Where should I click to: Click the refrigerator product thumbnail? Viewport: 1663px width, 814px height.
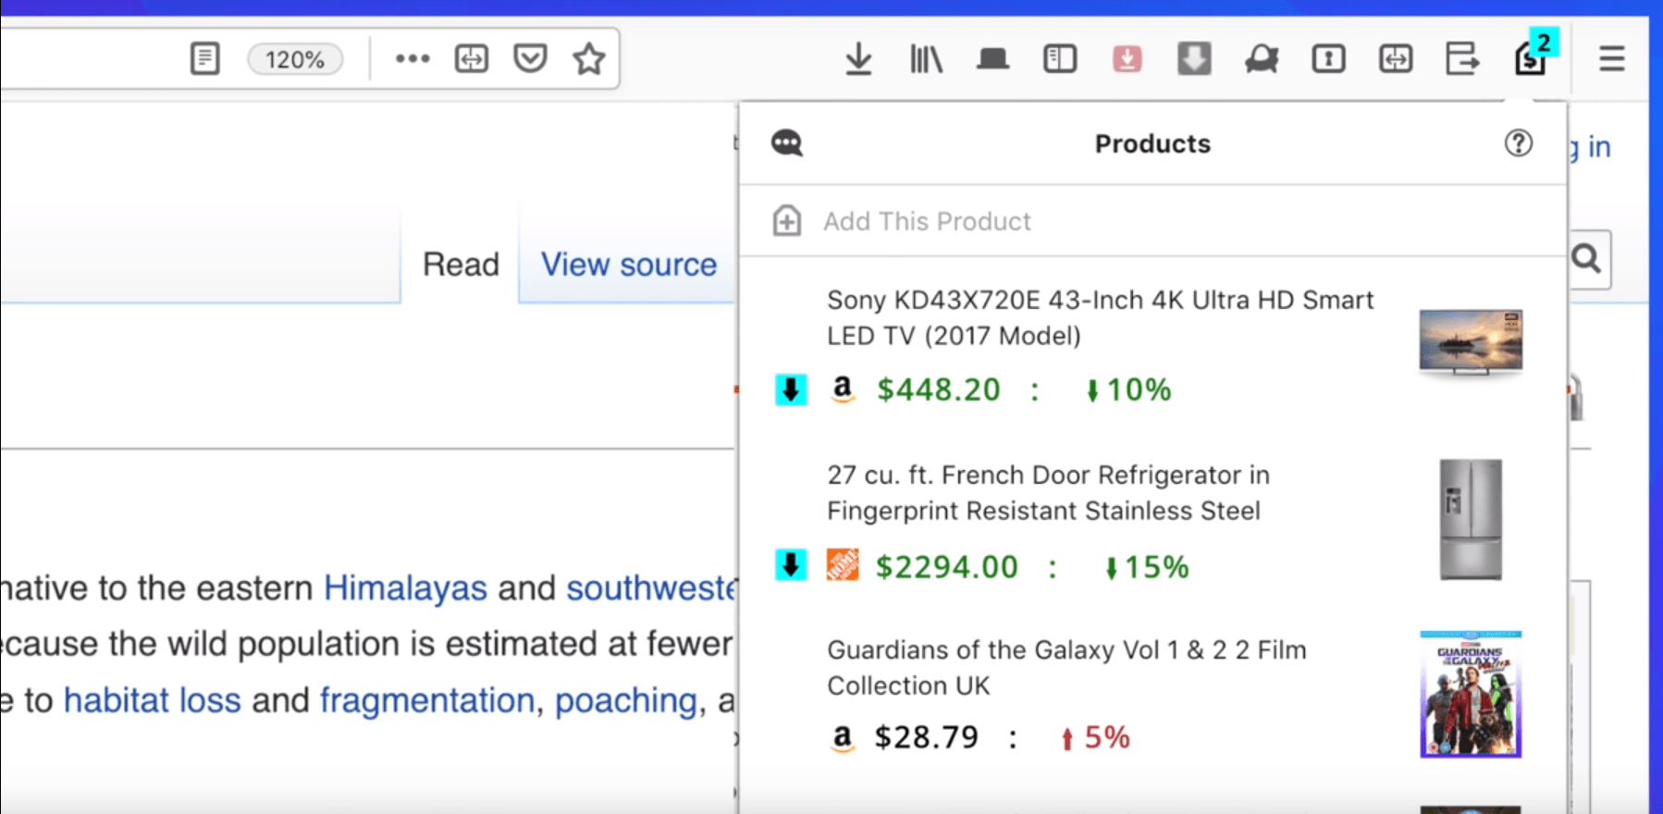1471,520
